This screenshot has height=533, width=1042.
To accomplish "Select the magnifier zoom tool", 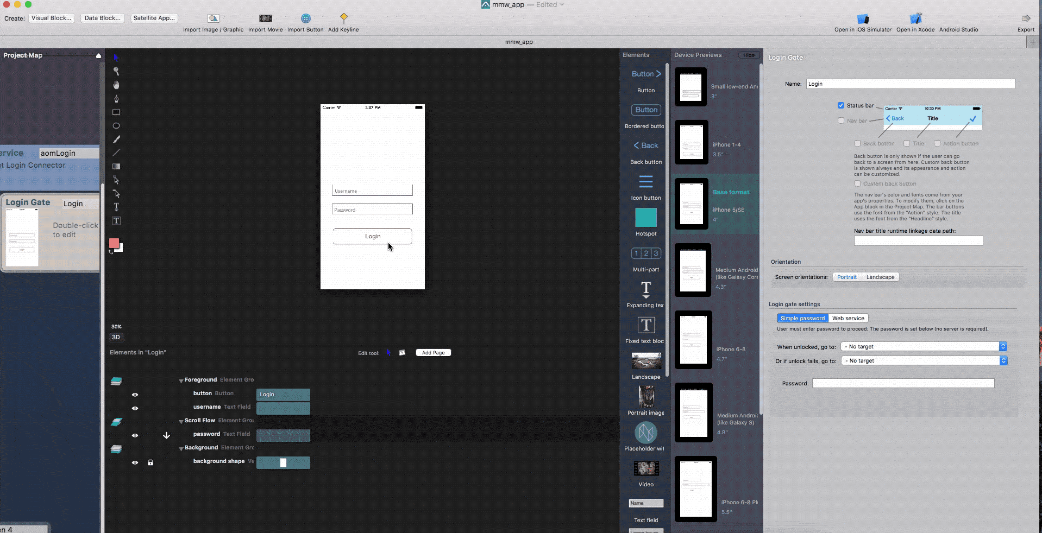I will point(116,71).
